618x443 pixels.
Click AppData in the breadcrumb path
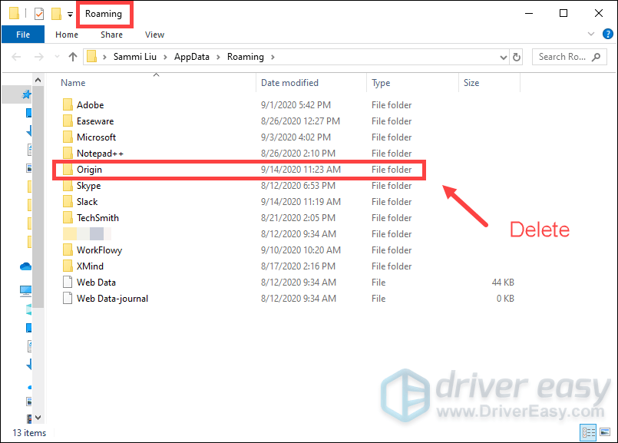pos(197,57)
